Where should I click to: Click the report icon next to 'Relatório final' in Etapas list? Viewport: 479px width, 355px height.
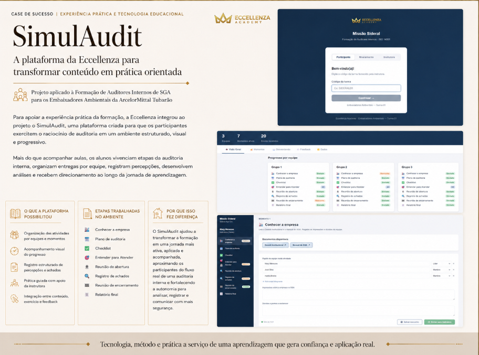(x=87, y=295)
